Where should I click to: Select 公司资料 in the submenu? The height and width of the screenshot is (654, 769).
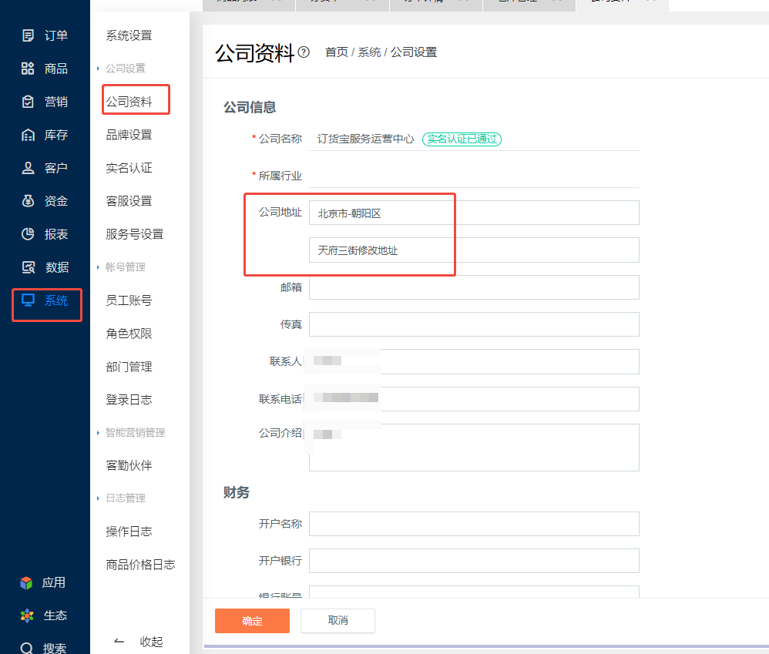pos(129,102)
